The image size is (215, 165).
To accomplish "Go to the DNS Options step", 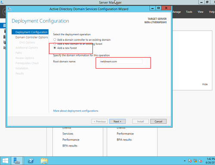I will (x=27, y=43).
